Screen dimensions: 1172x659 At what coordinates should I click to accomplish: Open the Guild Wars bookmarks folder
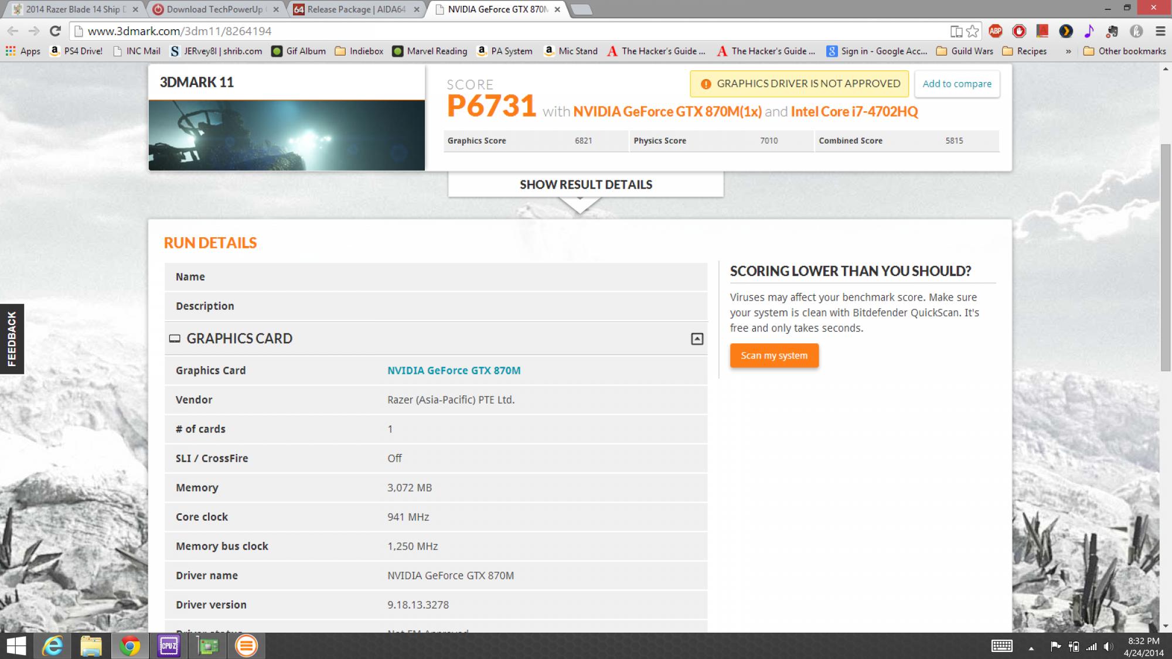click(965, 51)
